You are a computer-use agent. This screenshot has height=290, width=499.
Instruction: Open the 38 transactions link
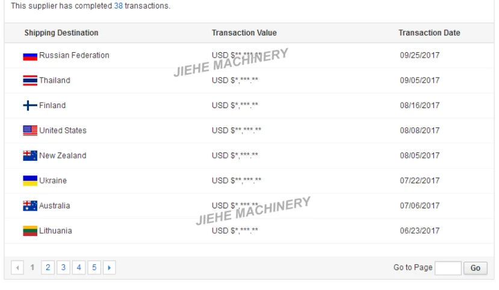[x=119, y=6]
